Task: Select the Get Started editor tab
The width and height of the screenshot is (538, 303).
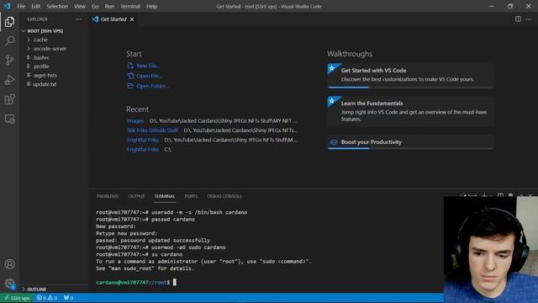Action: 113,19
